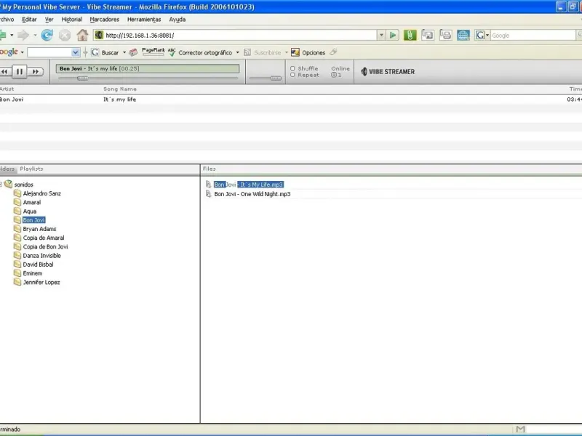The width and height of the screenshot is (582, 436).
Task: Open the Buscar dropdown arrow
Action: [x=124, y=52]
